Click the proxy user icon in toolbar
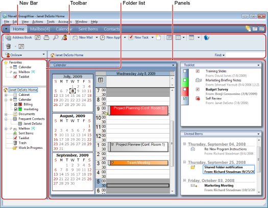Image resolution: width=268 pixels, height=208 pixels. pos(64,37)
